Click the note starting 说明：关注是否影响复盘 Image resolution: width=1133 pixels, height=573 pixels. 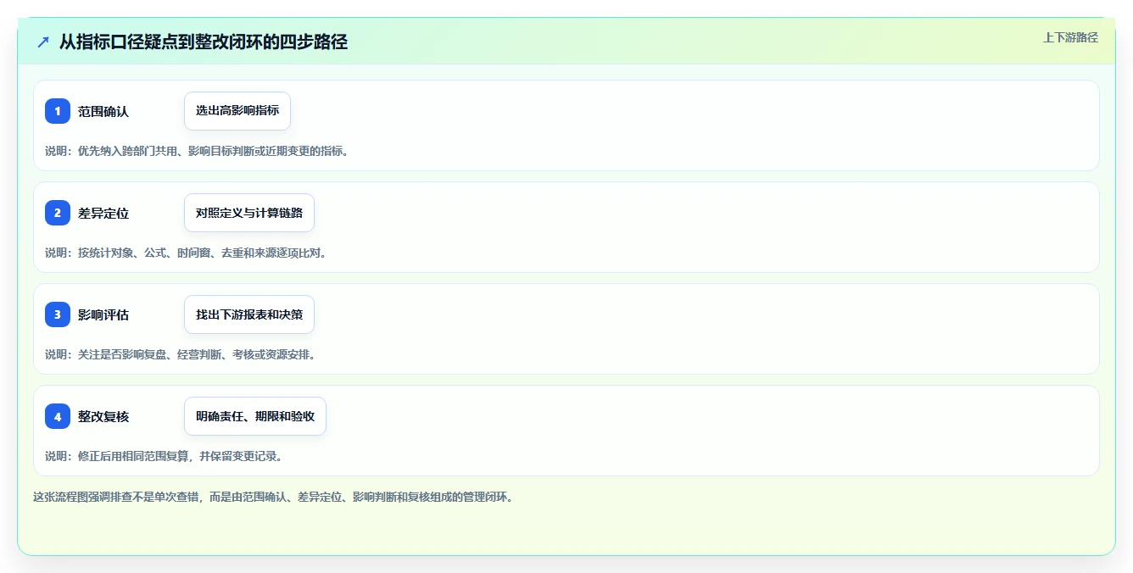(181, 354)
